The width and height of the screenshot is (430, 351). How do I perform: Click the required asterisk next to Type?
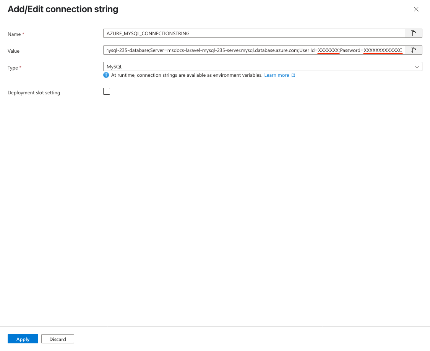[x=20, y=66]
